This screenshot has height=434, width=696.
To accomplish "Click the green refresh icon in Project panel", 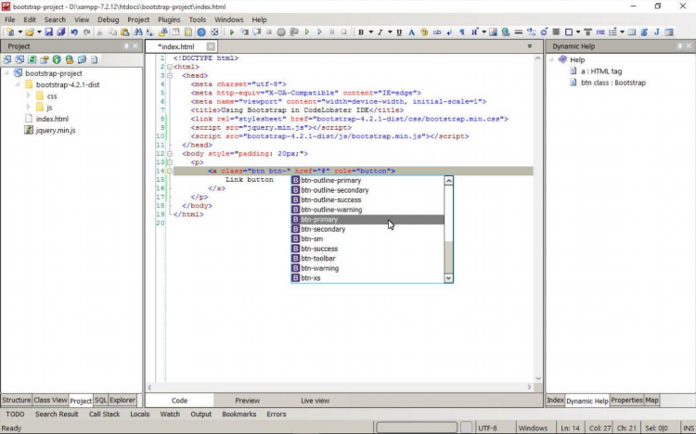I will (32, 59).
